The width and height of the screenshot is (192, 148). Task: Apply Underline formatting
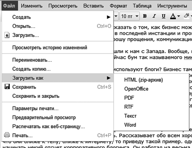point(164,16)
